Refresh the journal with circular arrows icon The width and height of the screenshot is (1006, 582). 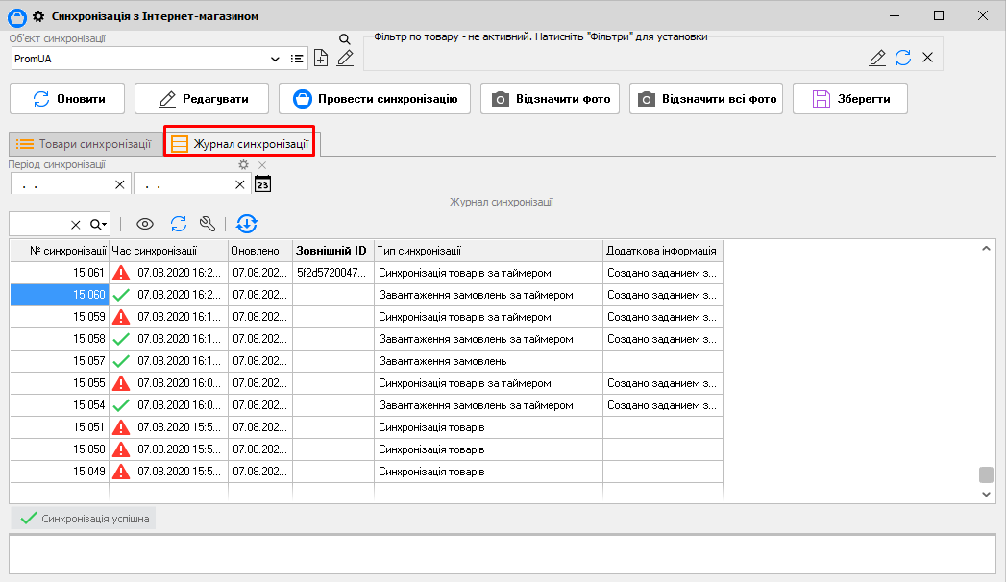pyautogui.click(x=179, y=224)
